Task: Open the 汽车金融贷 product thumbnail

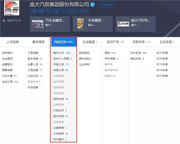Action: pyautogui.click(x=38, y=24)
